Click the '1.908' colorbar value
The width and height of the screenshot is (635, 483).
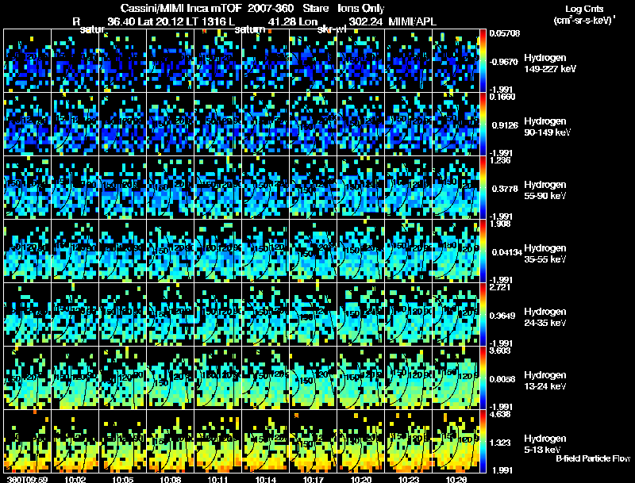(500, 224)
